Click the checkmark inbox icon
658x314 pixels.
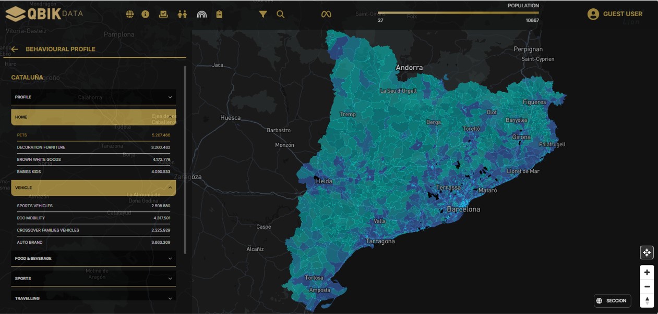(163, 14)
